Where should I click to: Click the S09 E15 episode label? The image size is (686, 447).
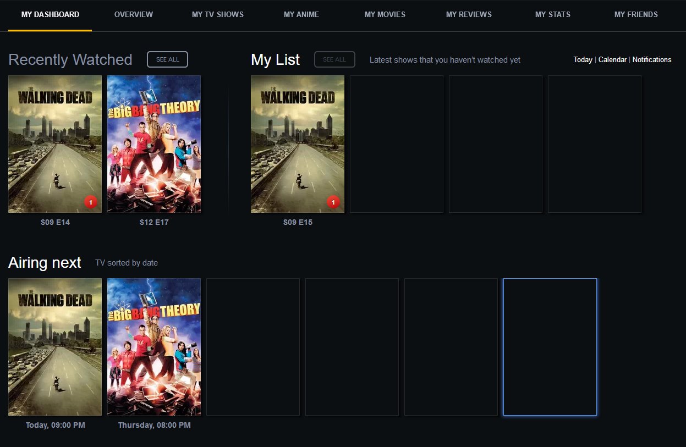(298, 223)
